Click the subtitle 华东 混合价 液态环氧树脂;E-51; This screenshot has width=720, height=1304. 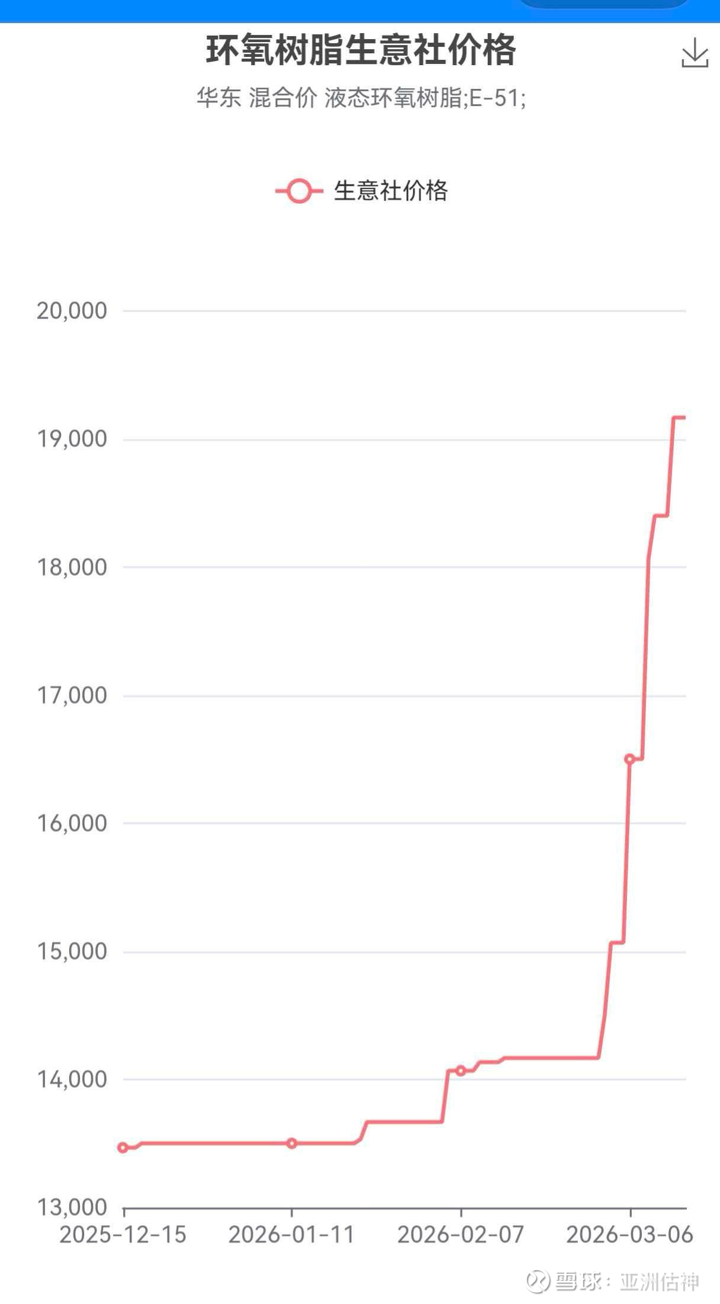(361, 98)
